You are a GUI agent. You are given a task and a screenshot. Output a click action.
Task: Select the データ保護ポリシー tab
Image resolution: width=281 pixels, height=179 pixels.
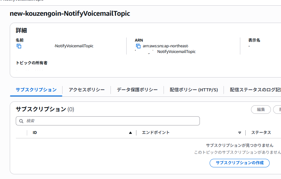tap(137, 90)
